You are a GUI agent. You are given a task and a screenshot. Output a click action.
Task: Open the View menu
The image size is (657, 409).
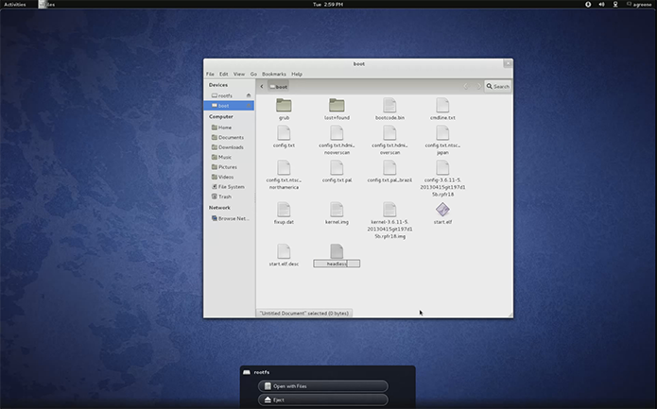(239, 74)
